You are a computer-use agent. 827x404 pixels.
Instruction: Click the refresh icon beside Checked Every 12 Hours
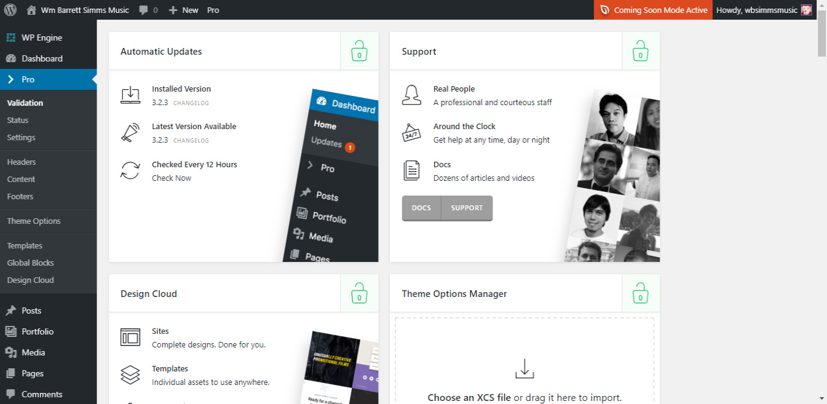click(x=130, y=171)
